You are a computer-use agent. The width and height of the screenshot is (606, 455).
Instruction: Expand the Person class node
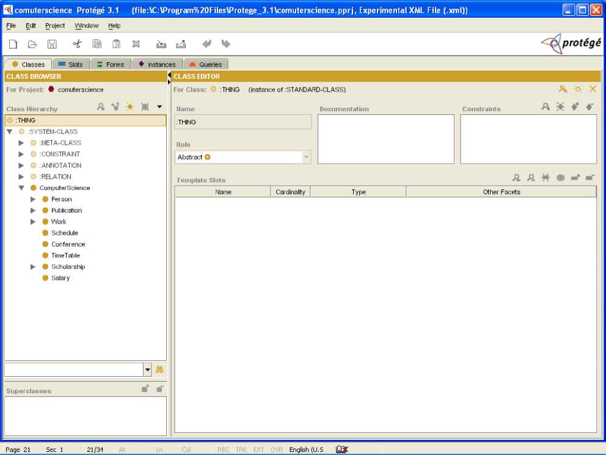coord(33,199)
